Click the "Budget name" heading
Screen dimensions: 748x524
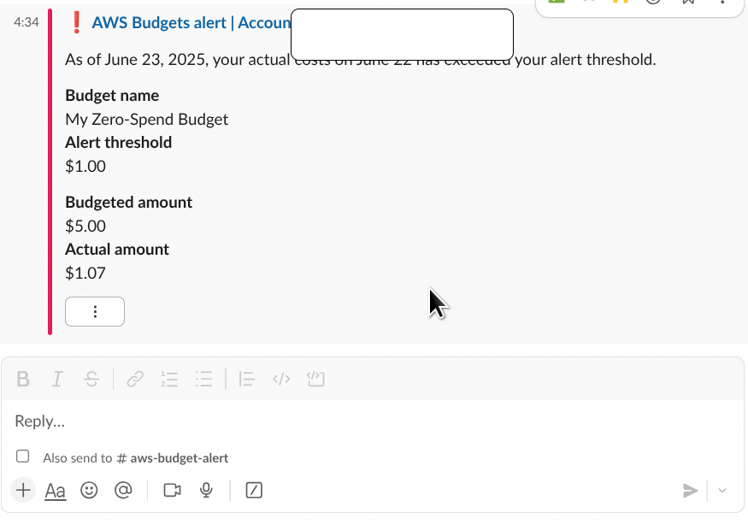pos(112,96)
